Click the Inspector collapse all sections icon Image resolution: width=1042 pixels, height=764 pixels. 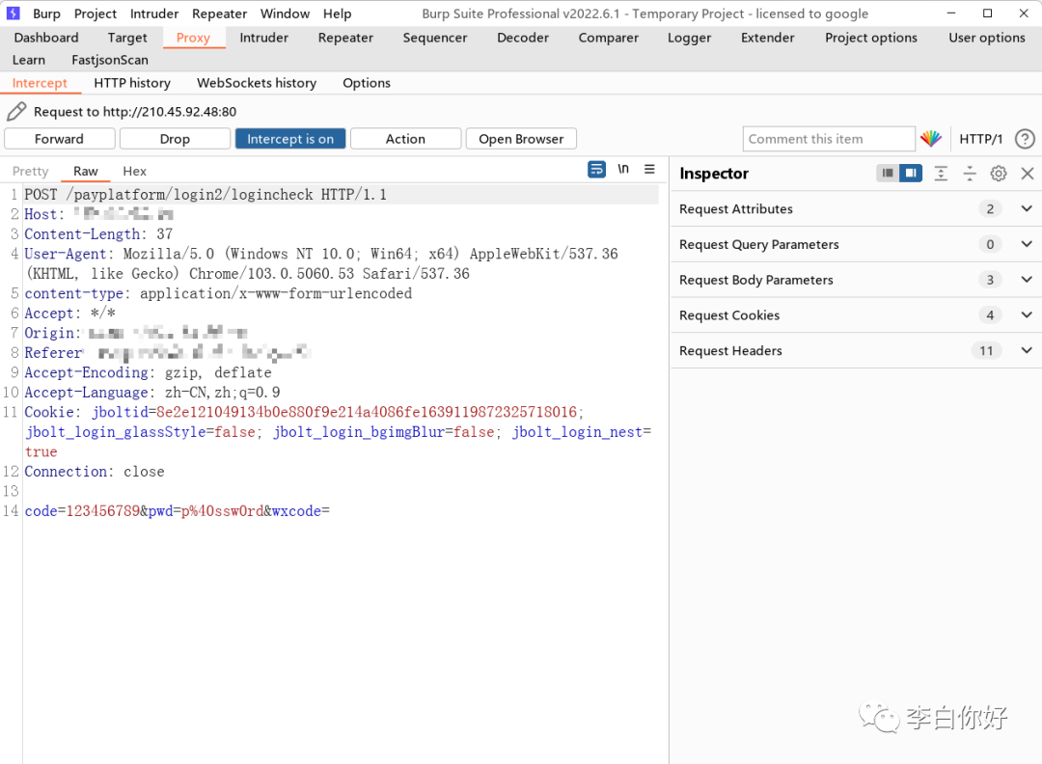point(970,174)
